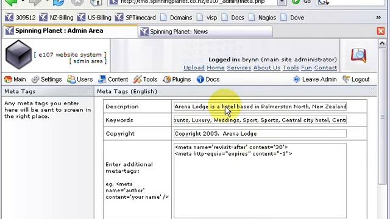Open the Domains bookmark
The image size is (390, 219).
(176, 18)
